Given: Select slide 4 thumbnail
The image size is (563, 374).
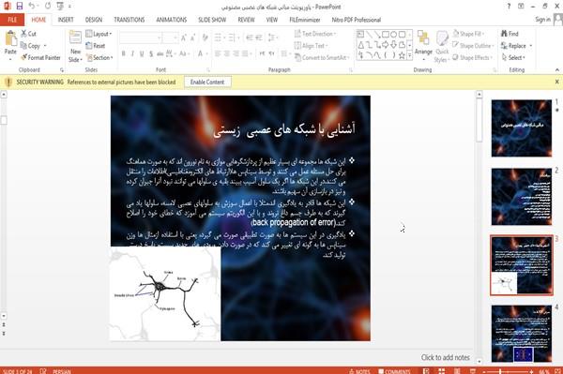Looking at the screenshot, I should 522,334.
